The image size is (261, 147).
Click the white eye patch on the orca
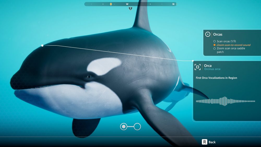click(x=104, y=66)
